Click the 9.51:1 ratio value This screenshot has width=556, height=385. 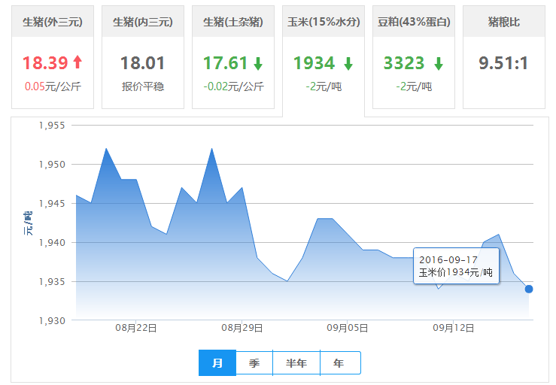point(503,63)
